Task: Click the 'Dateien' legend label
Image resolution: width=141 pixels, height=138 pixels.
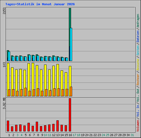Action: 138,36
